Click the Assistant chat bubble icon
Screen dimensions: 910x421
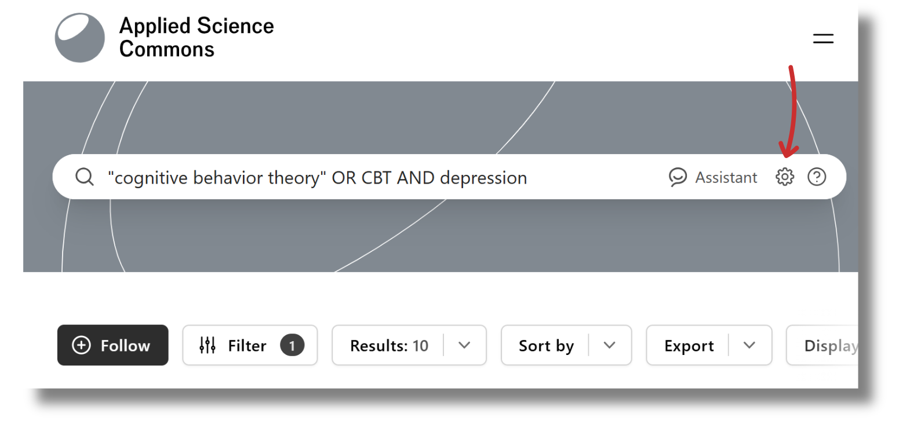pyautogui.click(x=677, y=177)
